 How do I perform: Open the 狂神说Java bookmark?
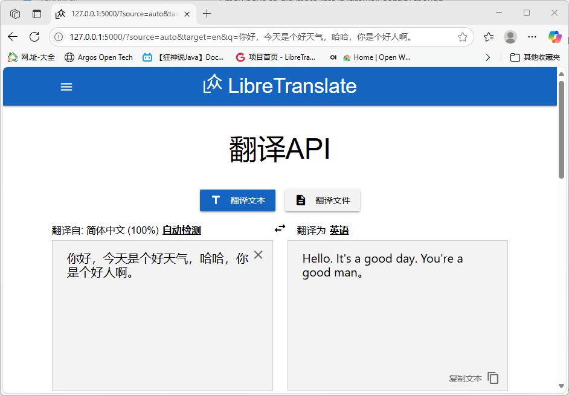pos(183,57)
